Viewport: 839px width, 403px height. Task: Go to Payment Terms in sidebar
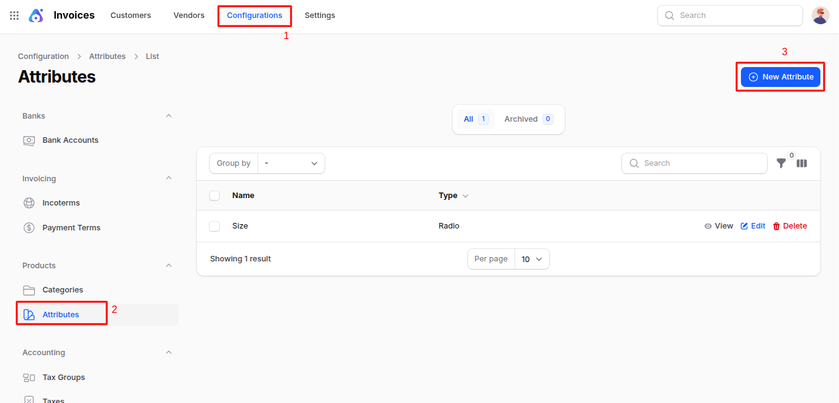coord(71,228)
